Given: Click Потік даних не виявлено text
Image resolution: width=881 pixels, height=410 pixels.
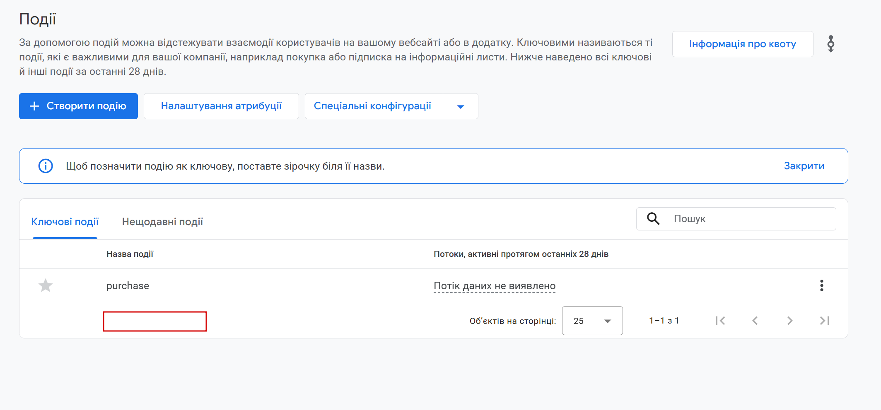Looking at the screenshot, I should (x=494, y=286).
